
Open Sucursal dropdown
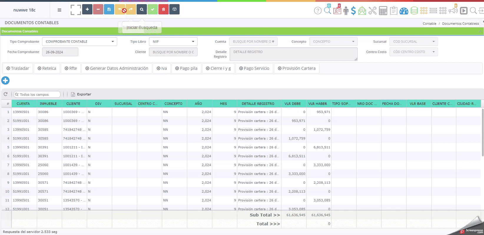coord(414,42)
